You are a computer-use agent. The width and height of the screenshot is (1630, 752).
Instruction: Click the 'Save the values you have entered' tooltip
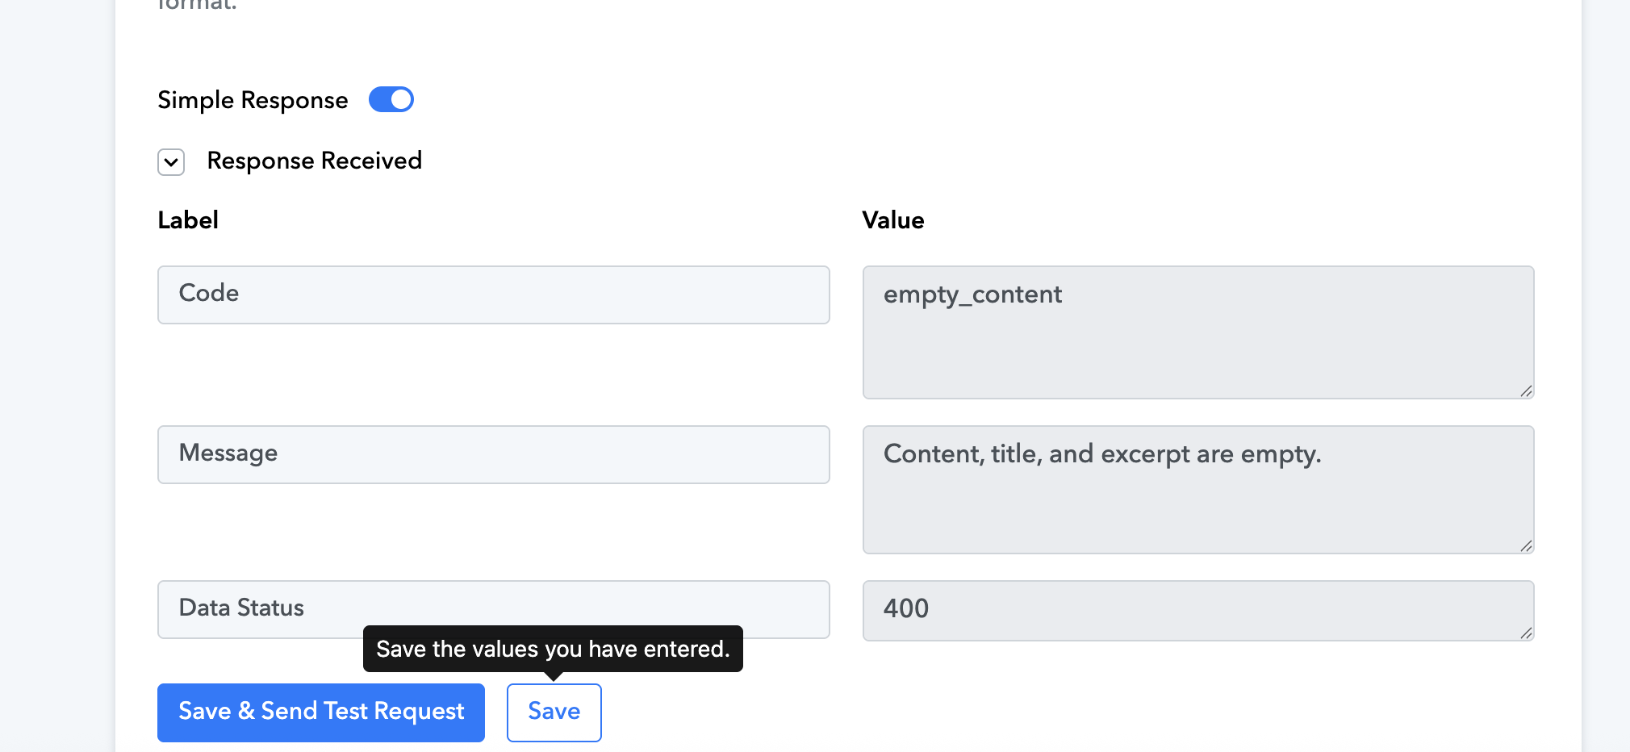click(x=553, y=649)
